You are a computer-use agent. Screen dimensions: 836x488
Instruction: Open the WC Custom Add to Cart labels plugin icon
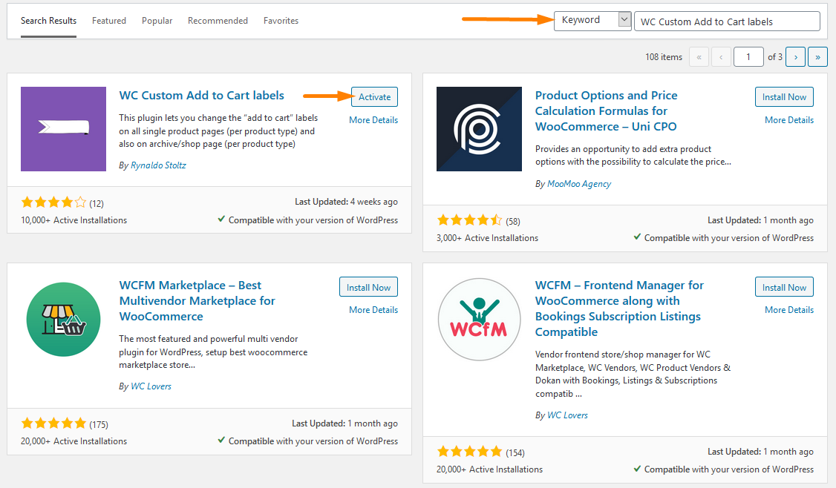[63, 129]
